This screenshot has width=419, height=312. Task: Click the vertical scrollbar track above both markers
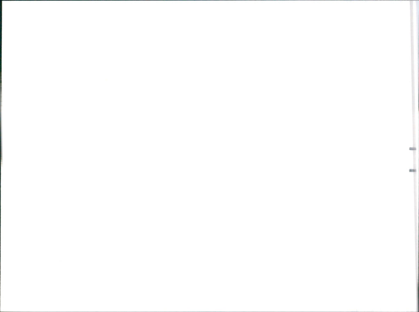[413, 74]
